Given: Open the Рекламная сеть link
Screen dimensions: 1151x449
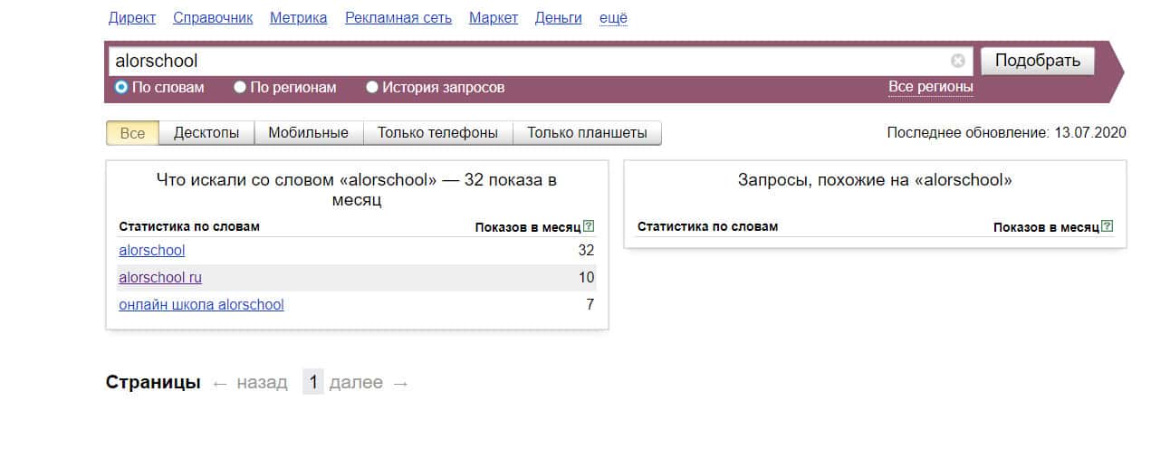Looking at the screenshot, I should tap(398, 18).
